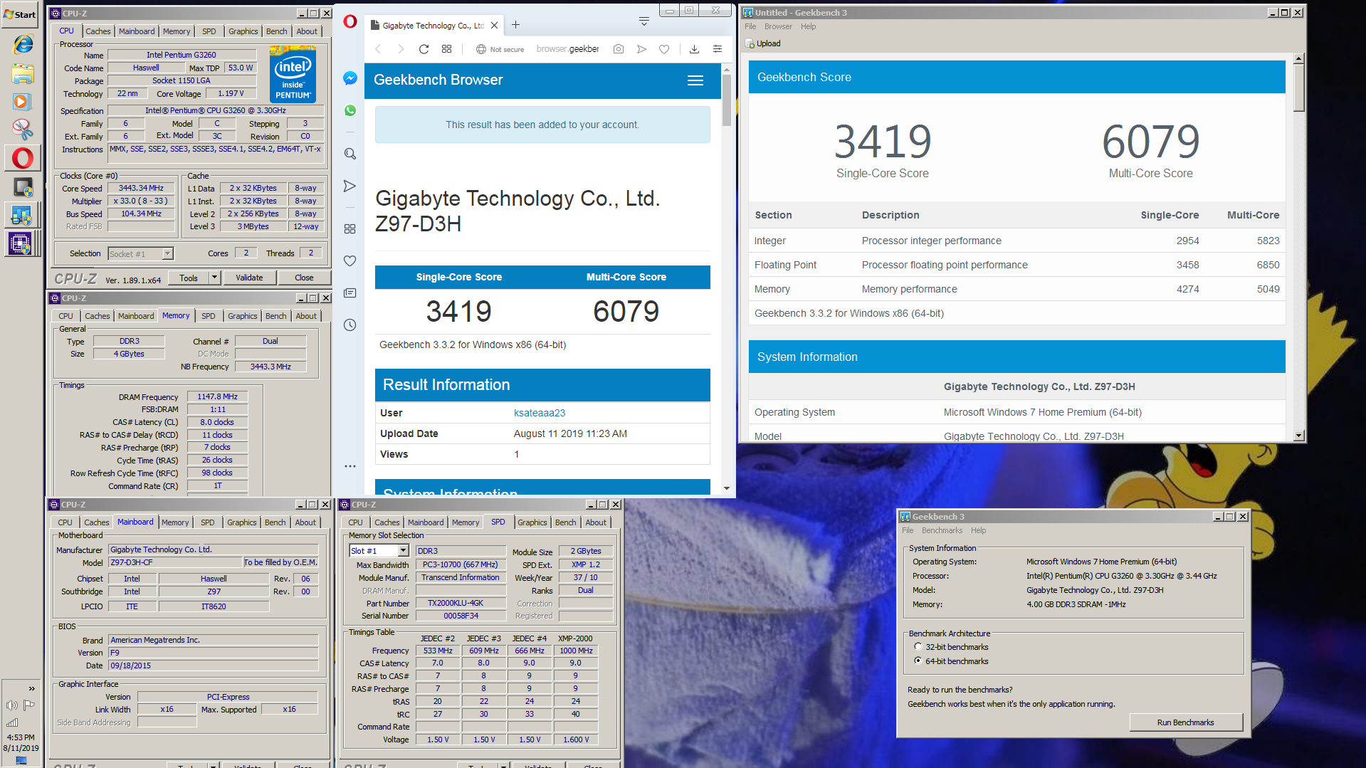
Task: Select 32-bit benchmarks option
Action: tap(918, 647)
